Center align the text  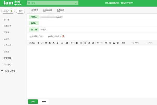point(89,43)
